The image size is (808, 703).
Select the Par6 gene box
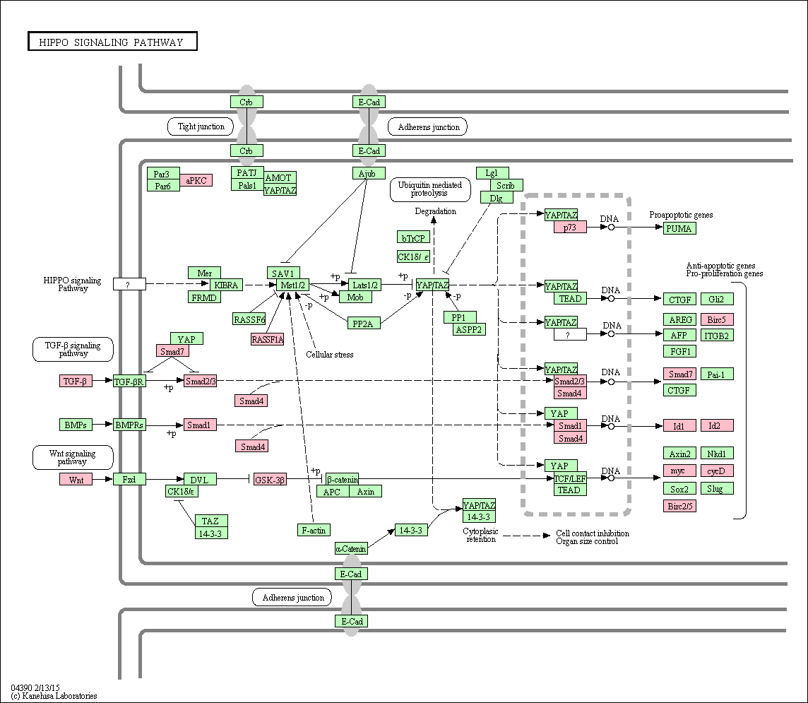(163, 186)
